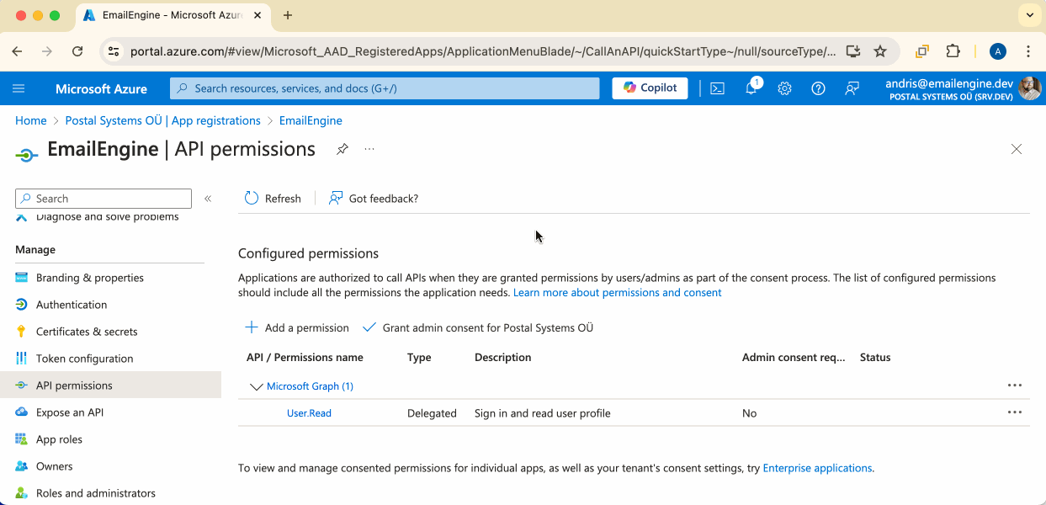Launch Cloud Shell from the top bar

(x=717, y=88)
